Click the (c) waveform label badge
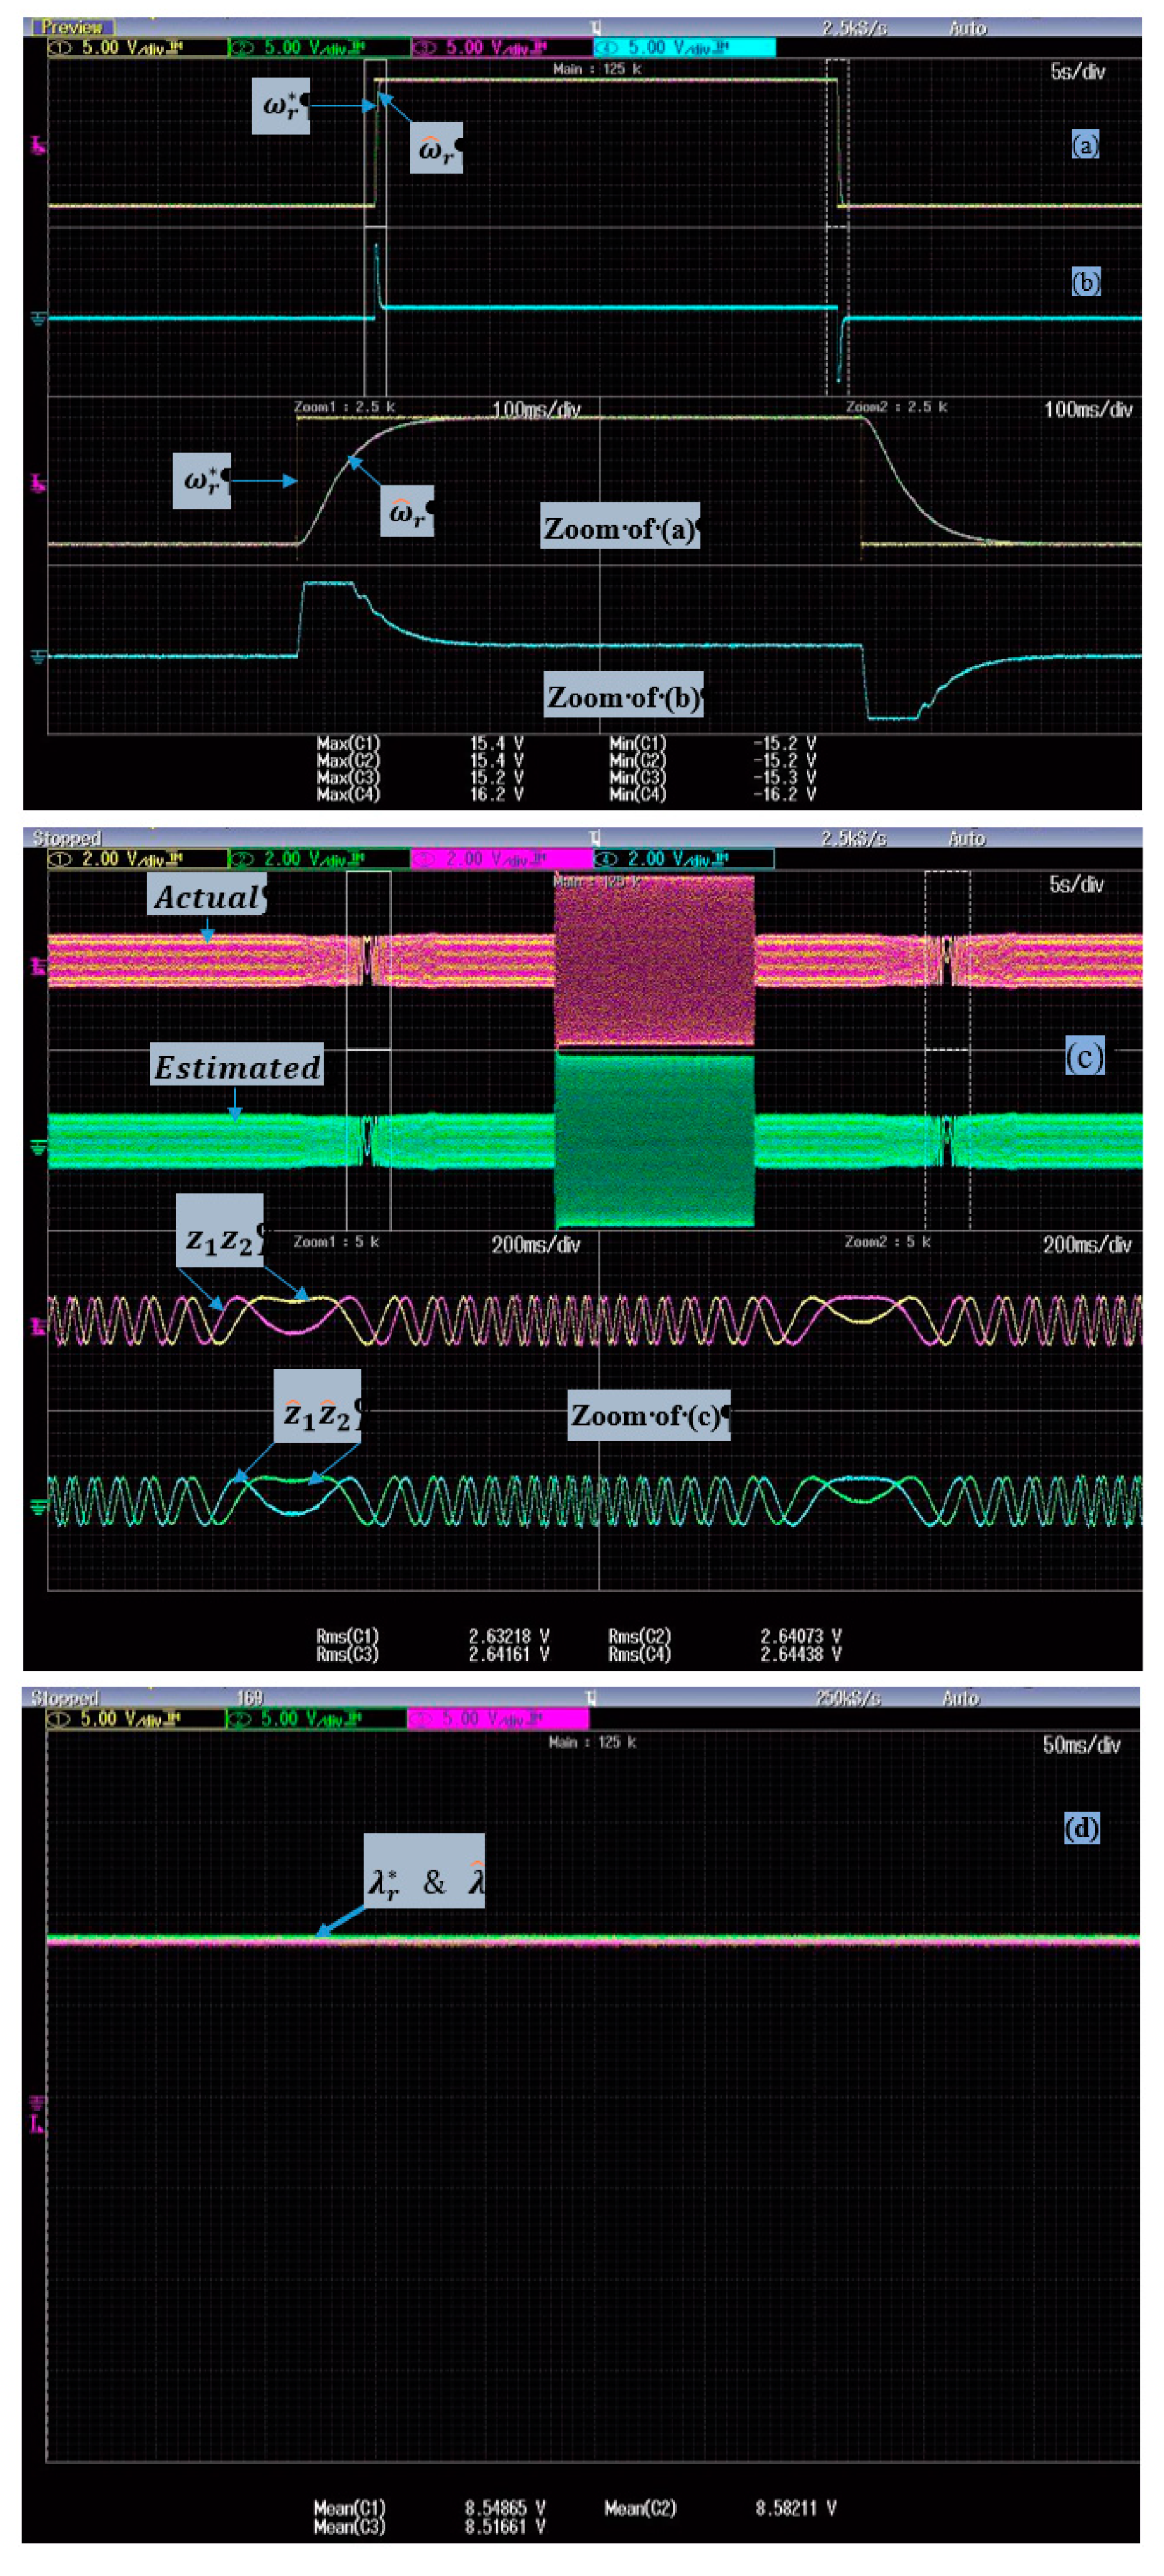The image size is (1164, 2576). [x=1084, y=1056]
